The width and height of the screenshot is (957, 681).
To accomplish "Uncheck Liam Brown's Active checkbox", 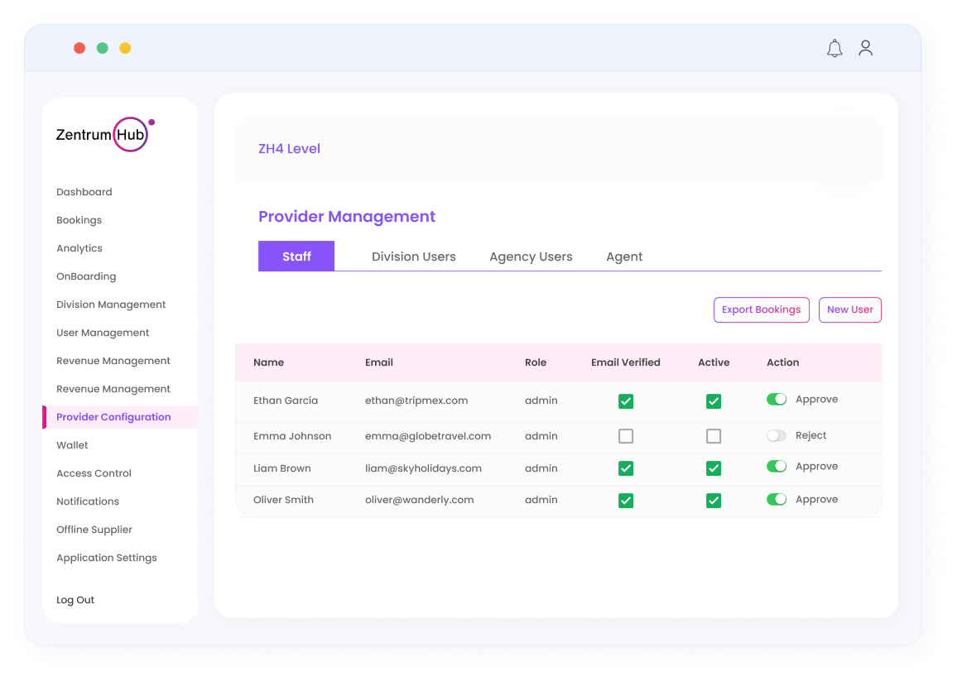I will (714, 468).
